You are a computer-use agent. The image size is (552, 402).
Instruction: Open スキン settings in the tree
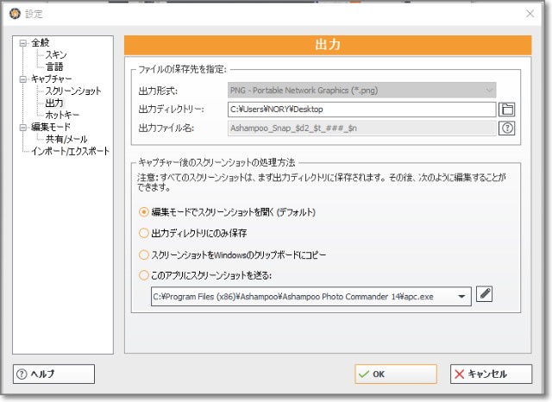click(x=56, y=54)
